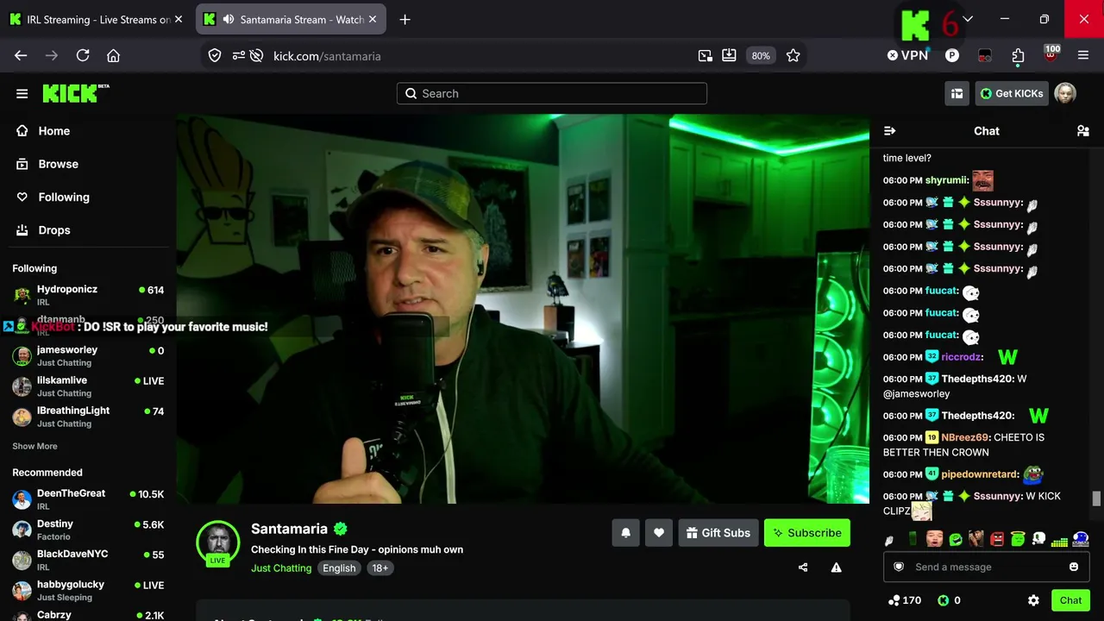Toggle notification bell for Santamaria
This screenshot has width=1104, height=621.
(x=626, y=533)
